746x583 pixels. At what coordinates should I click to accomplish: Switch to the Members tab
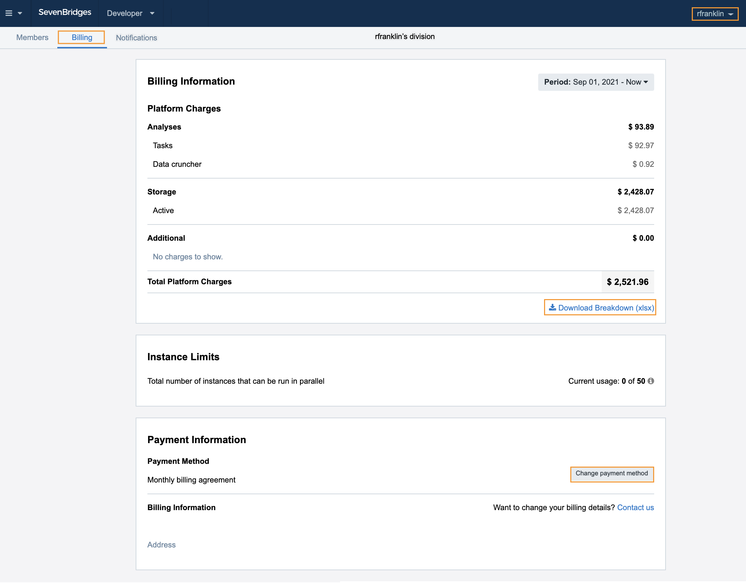(x=32, y=37)
